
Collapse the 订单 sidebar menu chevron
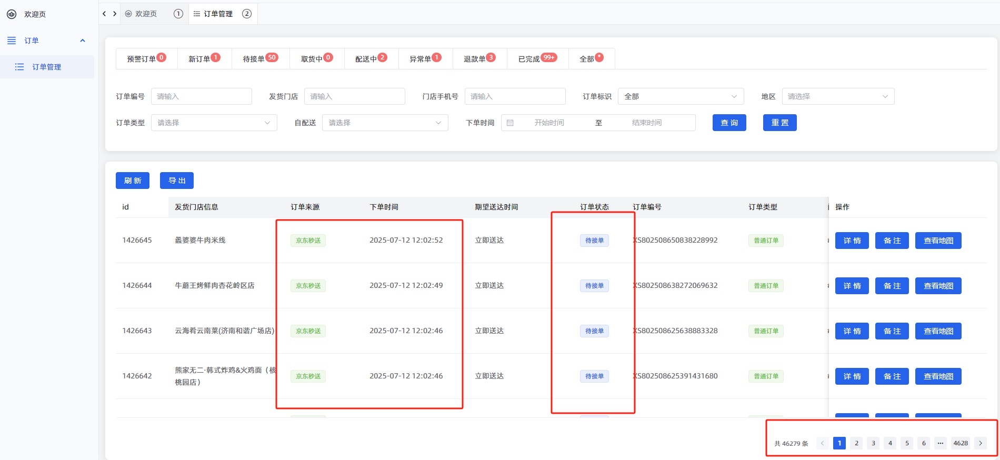[x=83, y=41]
